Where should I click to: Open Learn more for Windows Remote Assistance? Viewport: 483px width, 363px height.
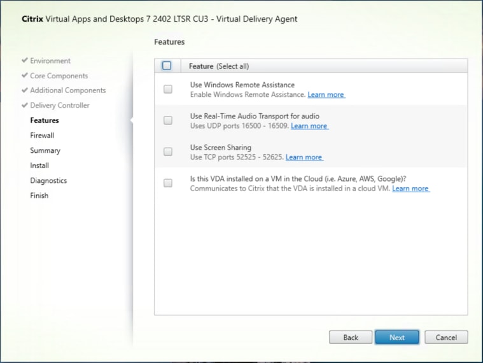click(326, 95)
